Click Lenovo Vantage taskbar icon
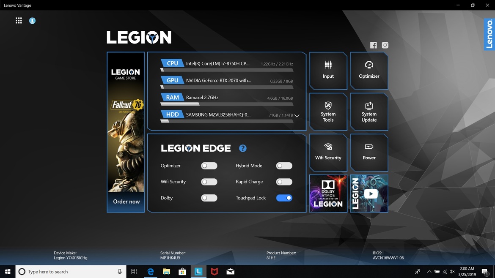Screen dimensions: 495x278 point(198,271)
